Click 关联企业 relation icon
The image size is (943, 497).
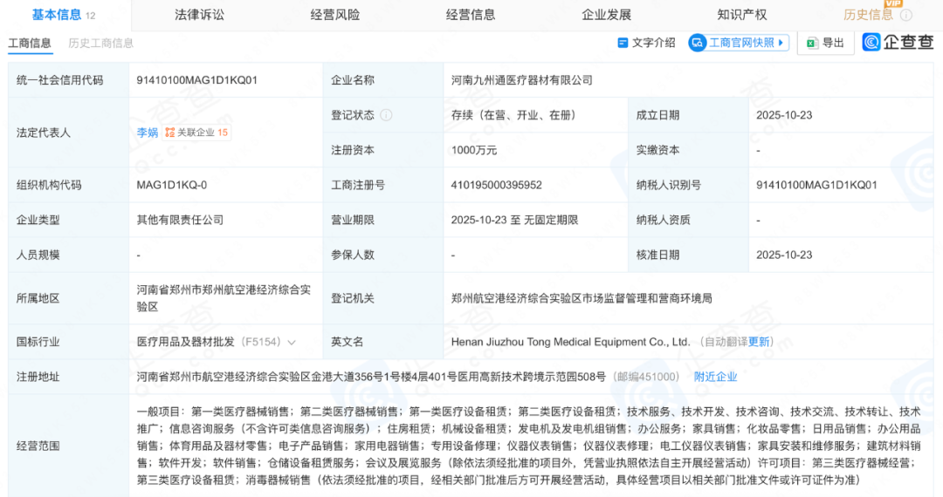pyautogui.click(x=169, y=133)
